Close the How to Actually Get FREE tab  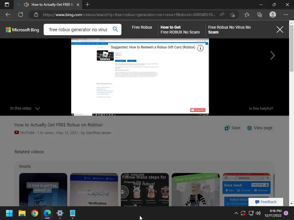(x=78, y=5)
